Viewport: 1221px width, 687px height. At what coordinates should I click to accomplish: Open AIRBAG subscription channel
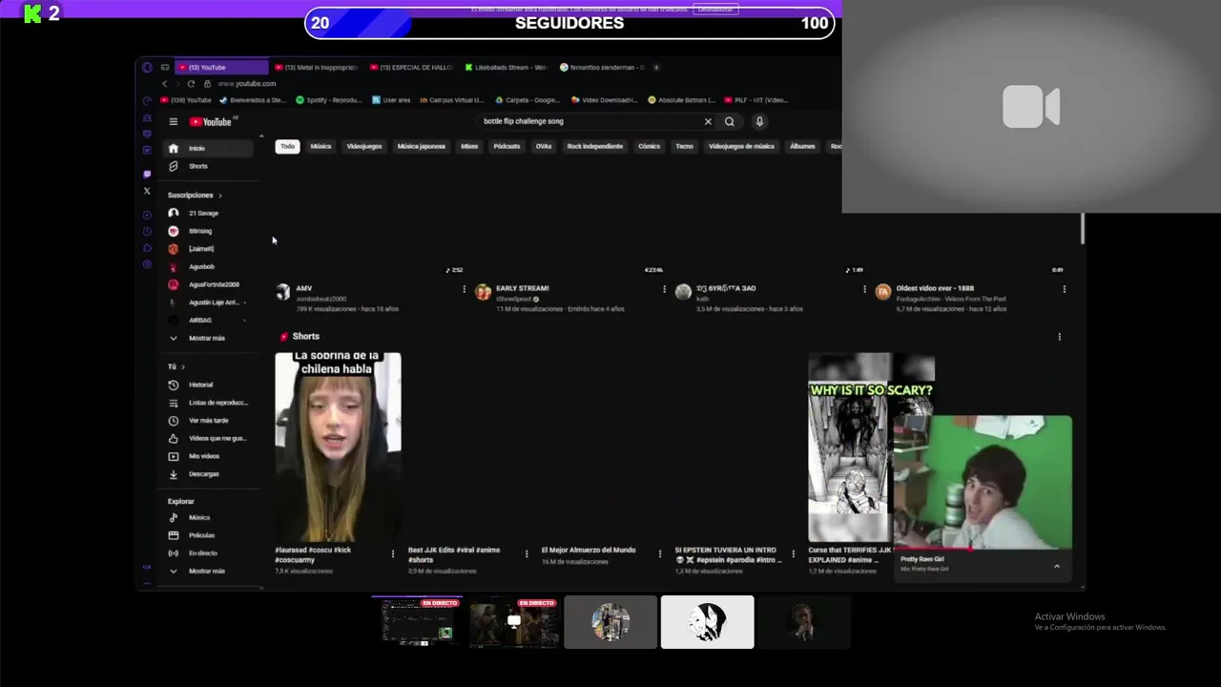pyautogui.click(x=210, y=320)
